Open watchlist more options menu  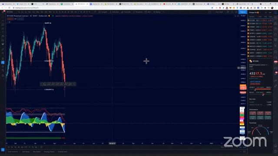(x=270, y=13)
